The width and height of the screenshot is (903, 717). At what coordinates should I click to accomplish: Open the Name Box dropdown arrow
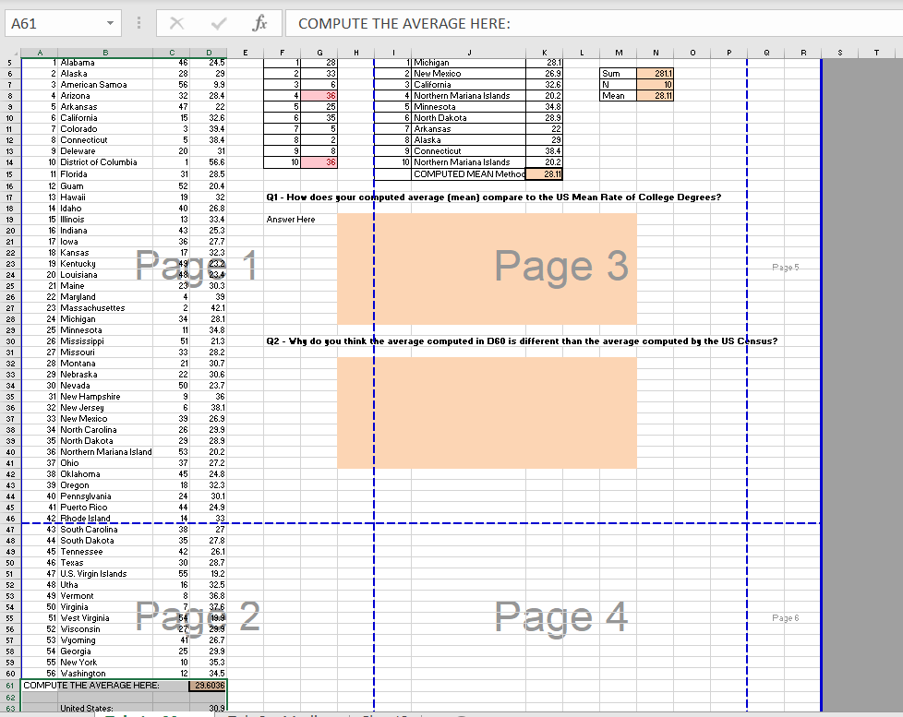point(110,24)
